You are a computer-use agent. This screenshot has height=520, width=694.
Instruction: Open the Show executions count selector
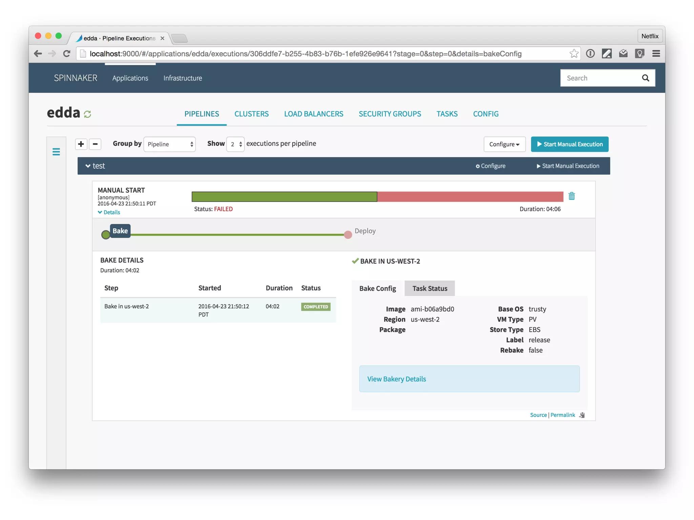236,144
